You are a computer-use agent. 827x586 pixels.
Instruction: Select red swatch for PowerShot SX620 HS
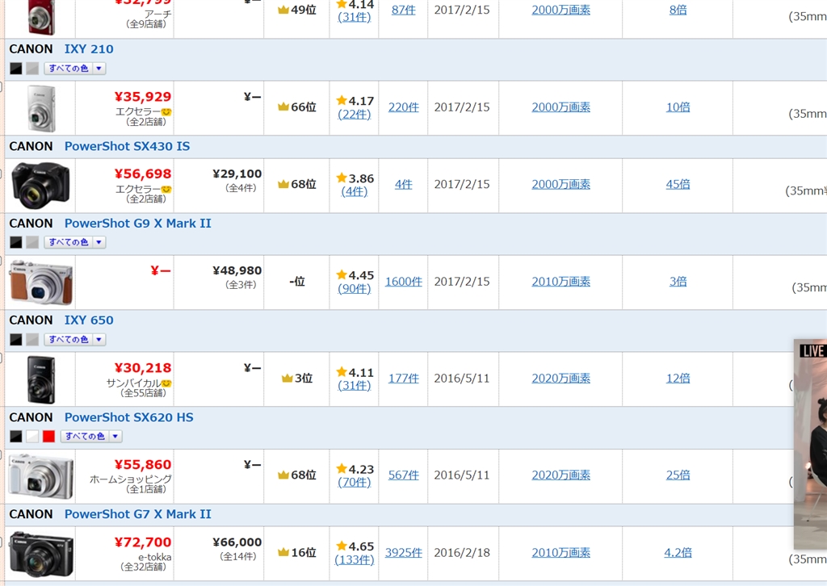point(49,437)
